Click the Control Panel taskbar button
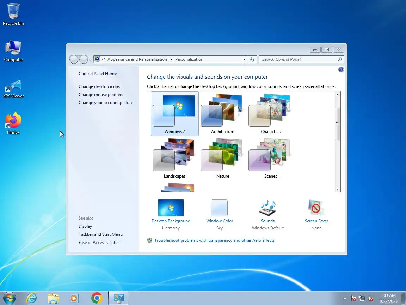Screen dimensions: 406x305 coord(119,298)
